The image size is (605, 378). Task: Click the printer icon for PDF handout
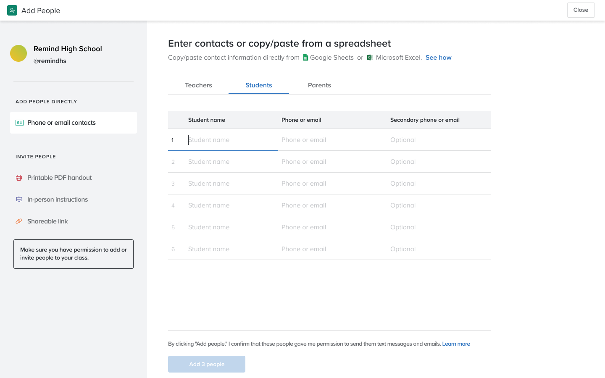[19, 178]
